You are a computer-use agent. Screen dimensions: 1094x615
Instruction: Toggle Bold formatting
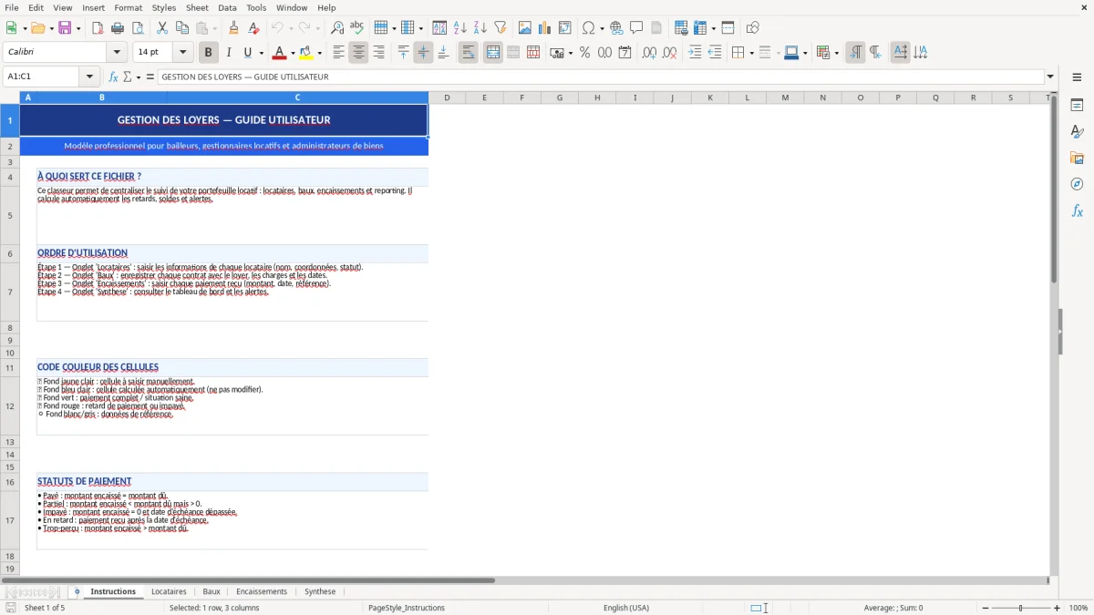click(208, 53)
